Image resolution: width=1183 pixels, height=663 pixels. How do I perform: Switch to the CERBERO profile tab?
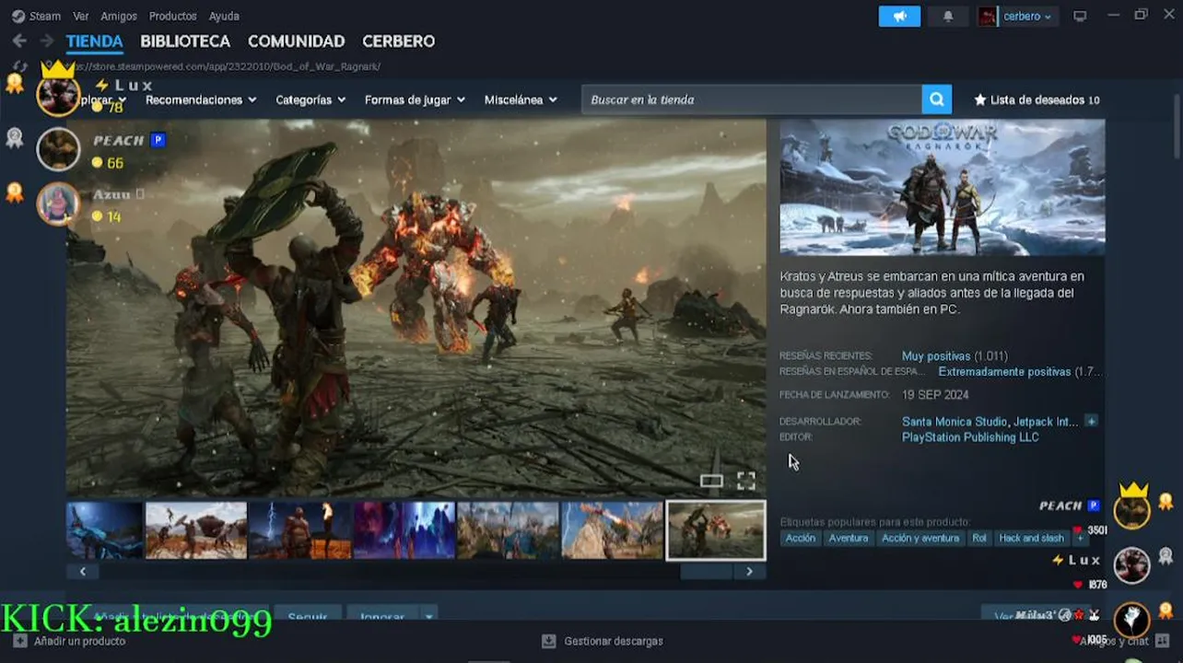398,41
